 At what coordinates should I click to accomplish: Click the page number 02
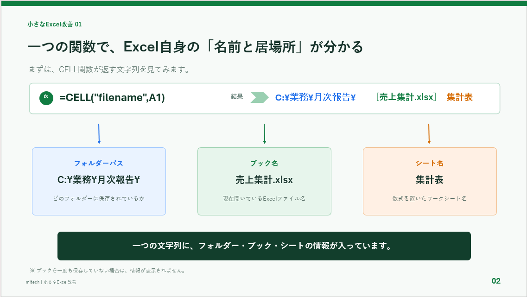point(496,281)
